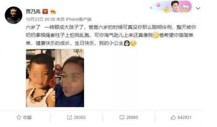217x127 pixels.
Task: Open the poster's round profile avatar
Action: click(x=13, y=15)
